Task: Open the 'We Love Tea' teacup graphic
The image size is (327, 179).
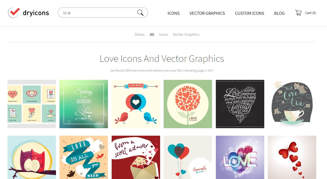Action: (x=292, y=104)
